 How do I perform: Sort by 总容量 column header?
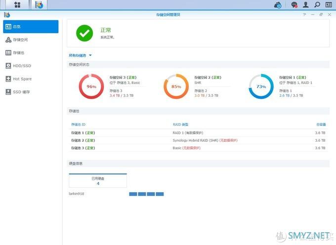pos(321,124)
